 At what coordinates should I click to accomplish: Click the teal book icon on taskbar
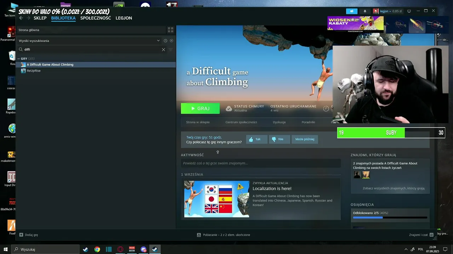tap(109, 249)
